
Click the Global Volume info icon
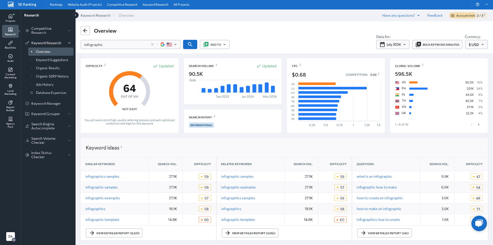click(x=422, y=65)
